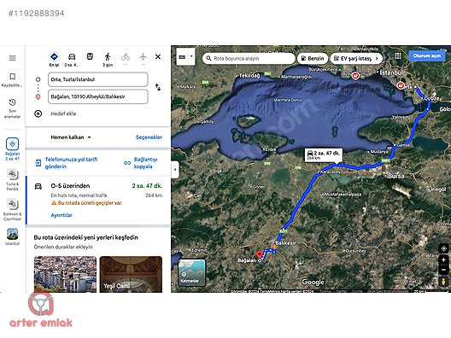The image size is (451, 338).
Task: Open the Hemen kalkan departure time dropdown
Action: 71,137
